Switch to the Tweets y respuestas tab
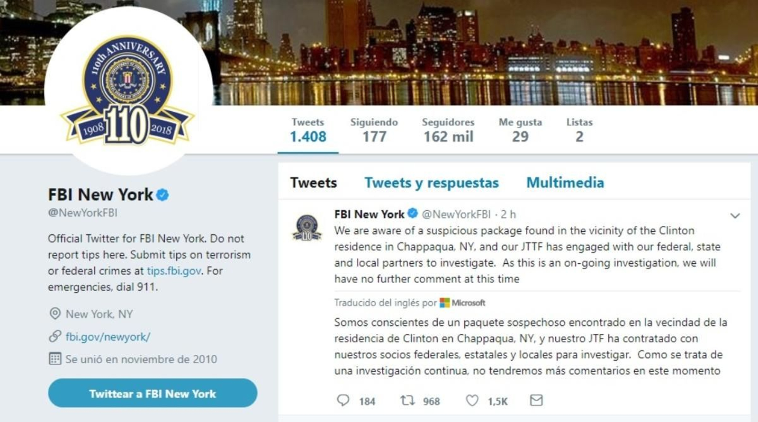Viewport: 758px width, 422px height. pos(432,183)
